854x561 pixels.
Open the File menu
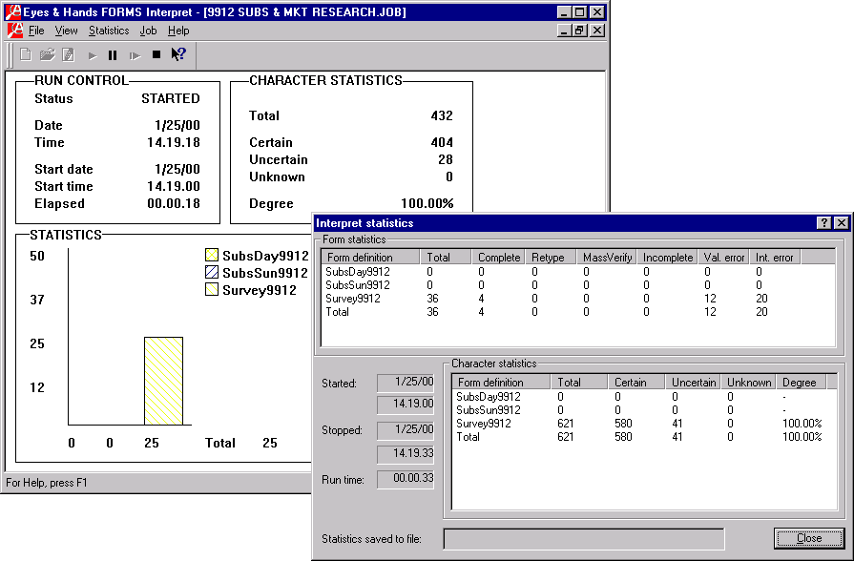[x=36, y=31]
